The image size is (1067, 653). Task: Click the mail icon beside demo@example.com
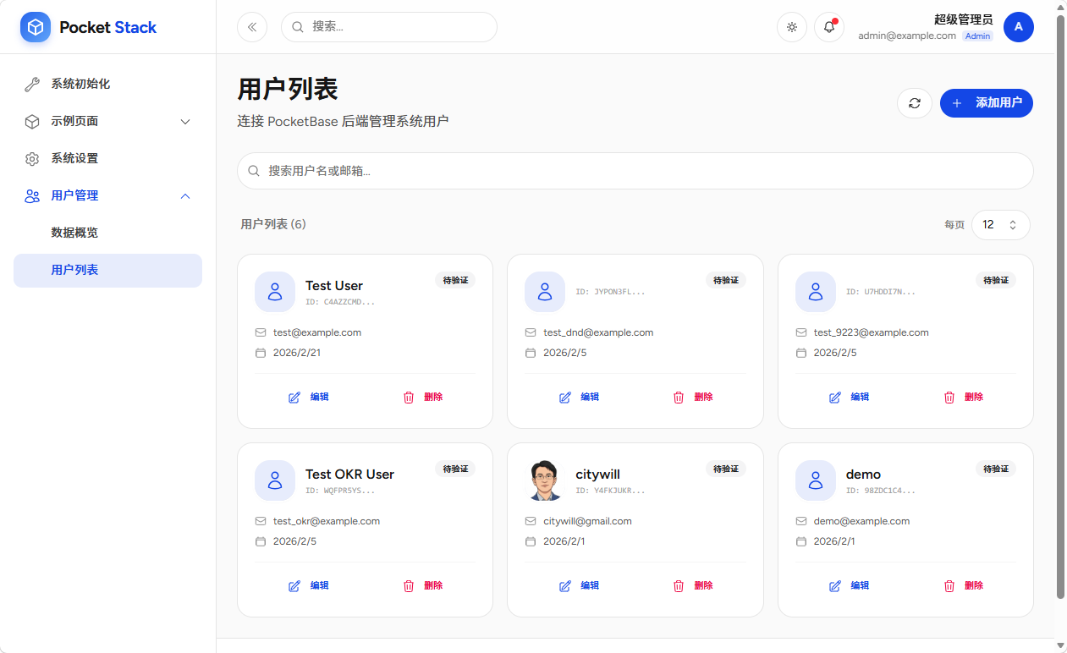point(801,521)
